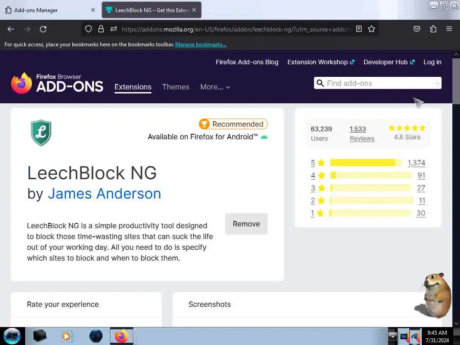
Task: Click the taskbar clock showing 9:45 AM
Action: click(438, 336)
